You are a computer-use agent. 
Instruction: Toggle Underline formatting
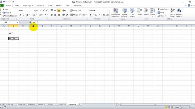(x=27, y=15)
